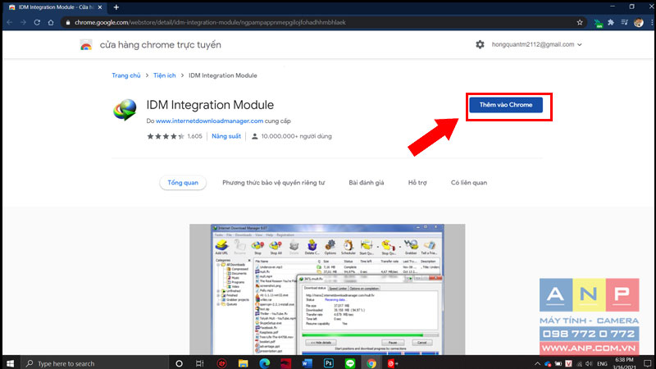This screenshot has width=656, height=369.
Task: Open the LINE app on taskbar
Action: pos(350,363)
